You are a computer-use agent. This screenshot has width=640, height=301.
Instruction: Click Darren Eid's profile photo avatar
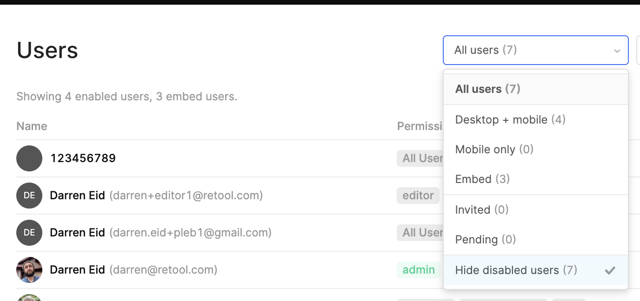pyautogui.click(x=29, y=270)
